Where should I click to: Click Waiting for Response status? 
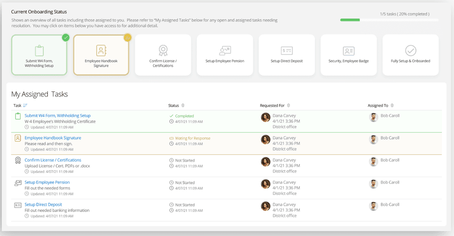pyautogui.click(x=192, y=138)
